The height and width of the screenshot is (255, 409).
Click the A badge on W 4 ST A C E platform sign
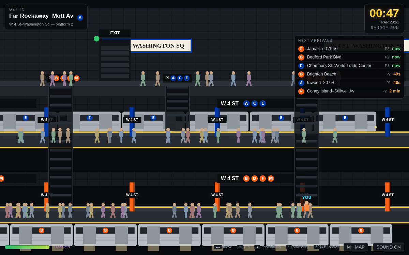pos(246,103)
